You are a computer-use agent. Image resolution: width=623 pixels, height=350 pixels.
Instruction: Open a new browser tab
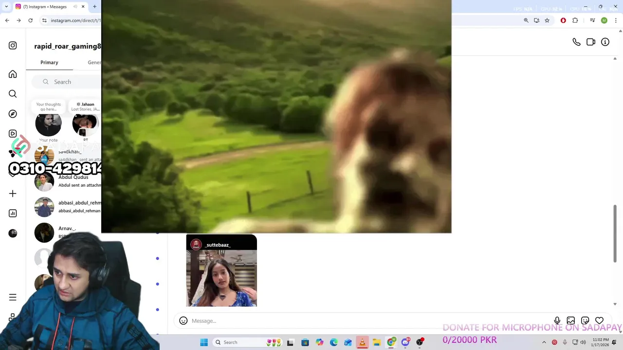point(94,6)
